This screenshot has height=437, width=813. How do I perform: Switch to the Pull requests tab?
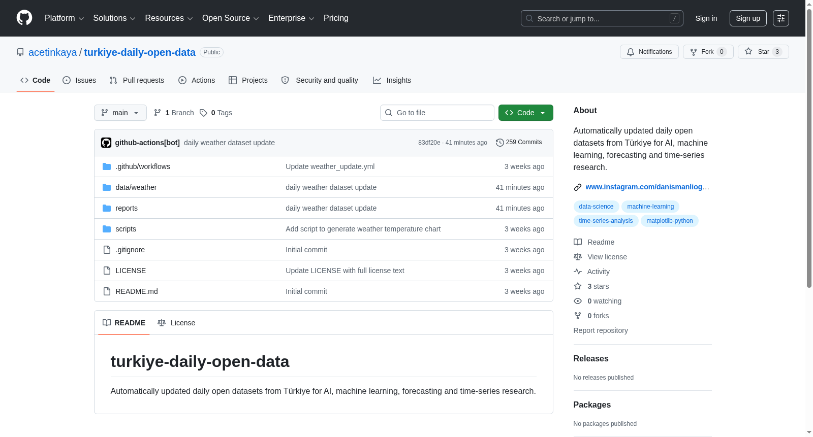click(x=137, y=80)
